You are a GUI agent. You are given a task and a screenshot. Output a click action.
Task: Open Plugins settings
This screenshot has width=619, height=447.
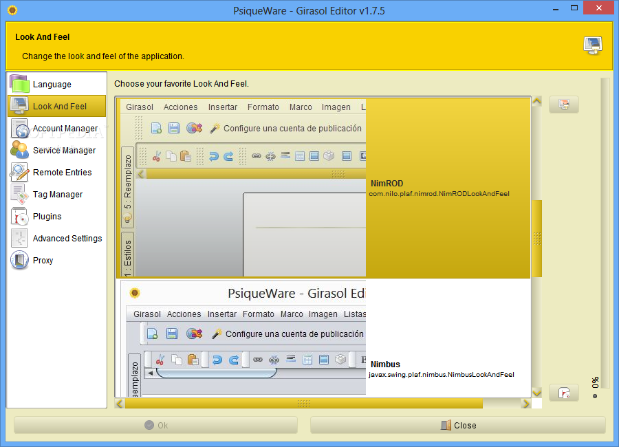point(57,217)
